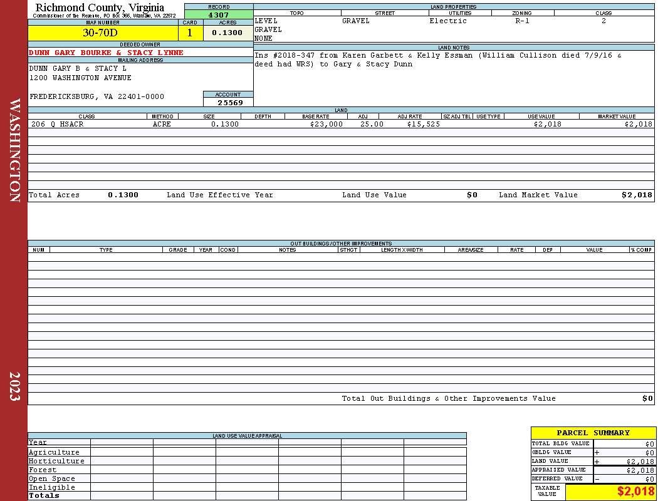Click the Parcel Summary header
The width and height of the screenshot is (658, 501).
(593, 433)
